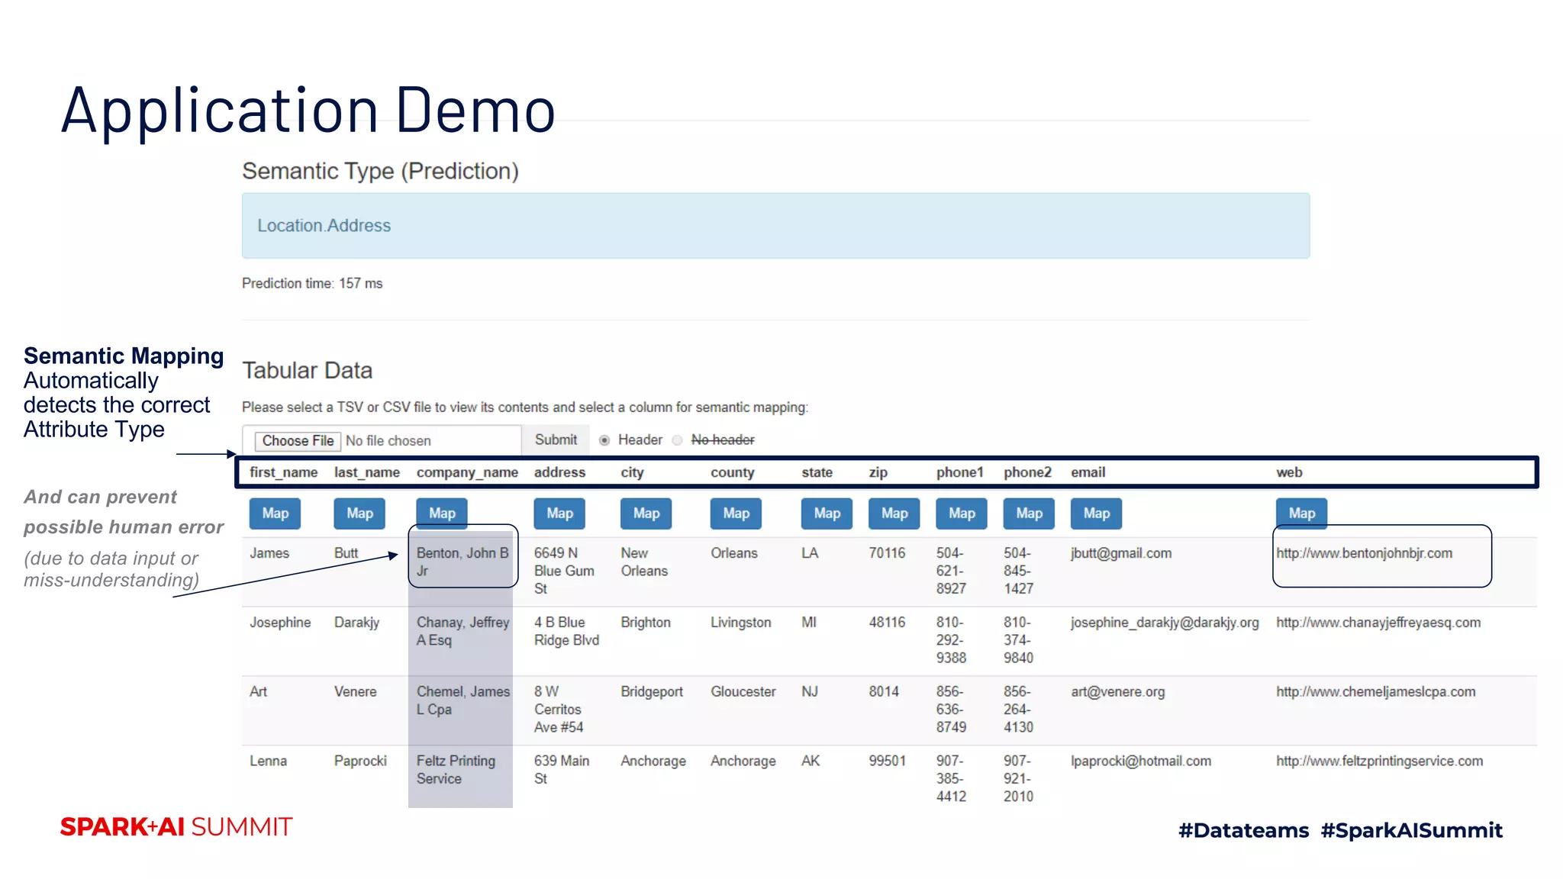Select the last_name column header
1563x879 pixels.
coord(366,472)
